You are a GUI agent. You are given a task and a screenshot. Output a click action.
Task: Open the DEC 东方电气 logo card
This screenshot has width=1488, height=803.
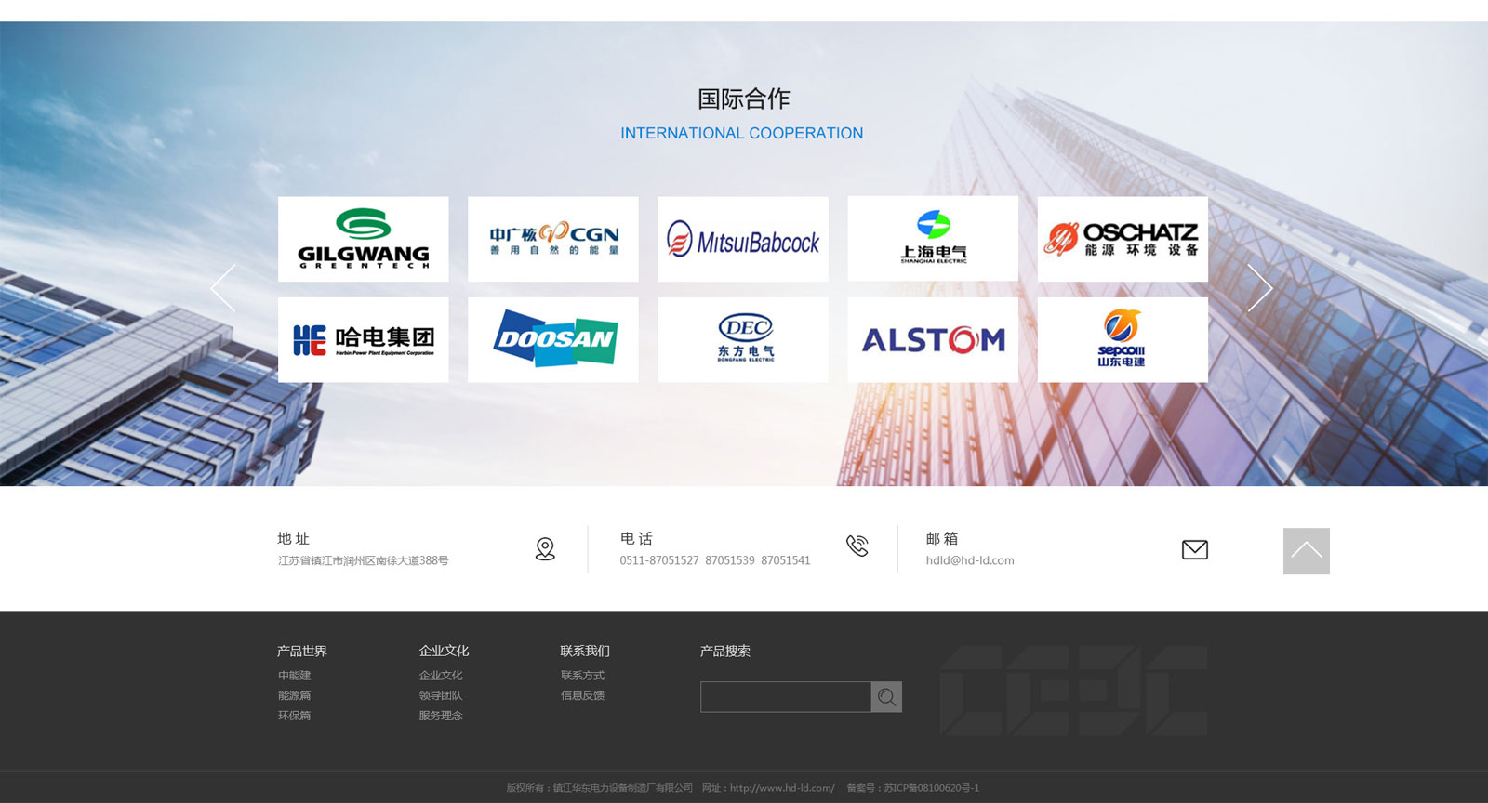tap(743, 340)
